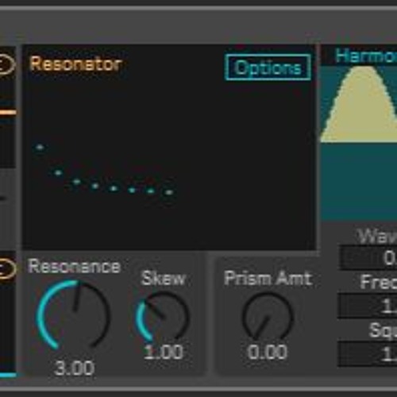Click the Options button in Resonator panel

pyautogui.click(x=268, y=67)
